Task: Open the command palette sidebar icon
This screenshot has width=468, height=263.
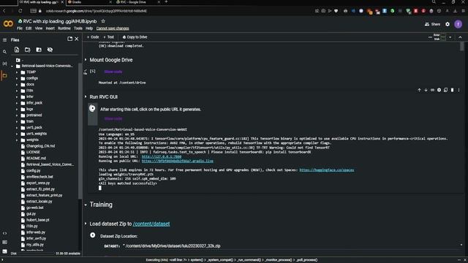Action: (x=4, y=243)
